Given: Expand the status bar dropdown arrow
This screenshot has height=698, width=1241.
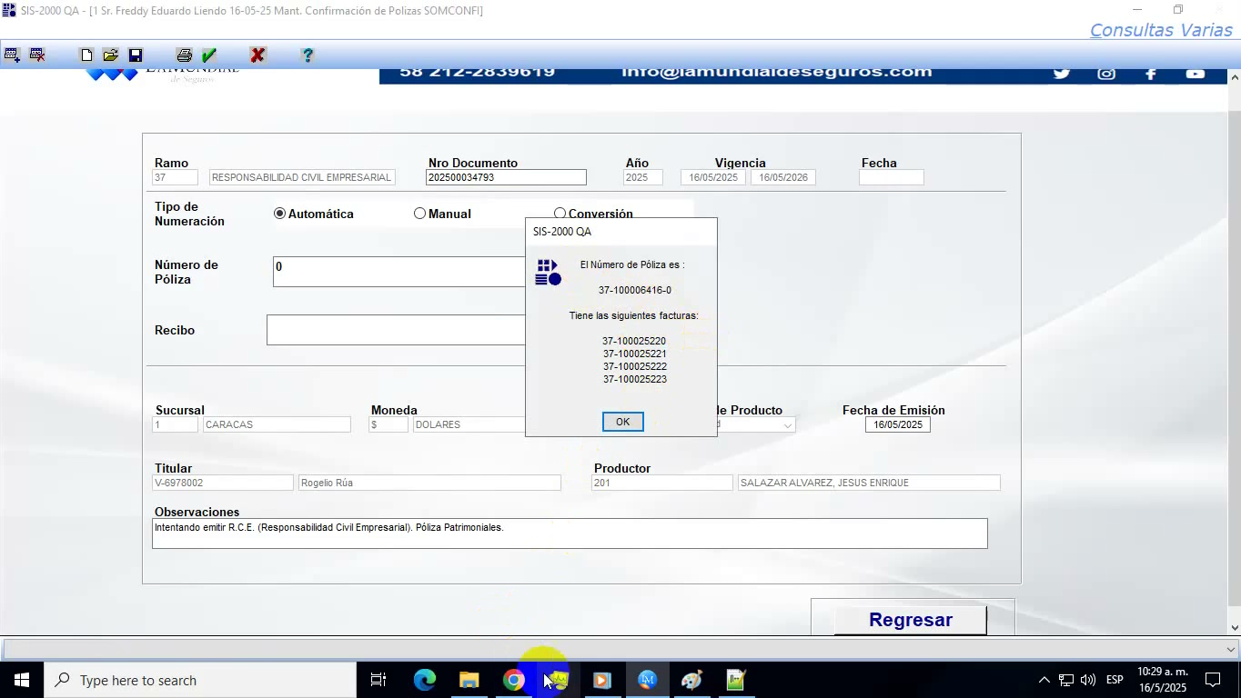Looking at the screenshot, I should pos(1231,650).
